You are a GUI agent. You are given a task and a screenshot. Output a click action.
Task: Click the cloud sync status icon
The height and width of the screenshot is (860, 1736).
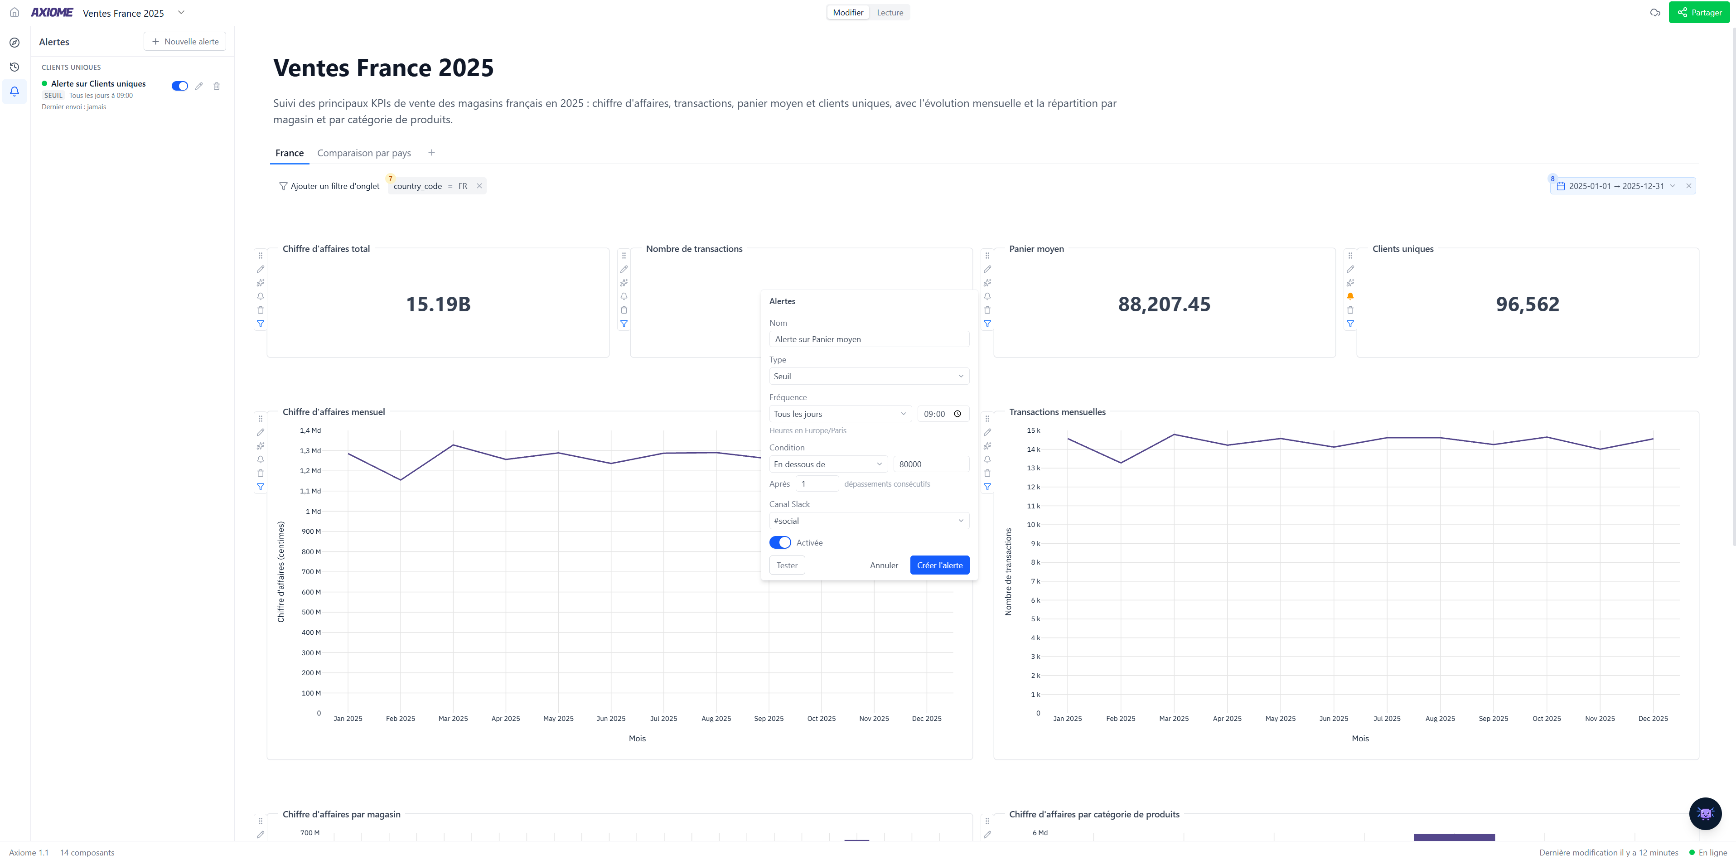point(1654,12)
